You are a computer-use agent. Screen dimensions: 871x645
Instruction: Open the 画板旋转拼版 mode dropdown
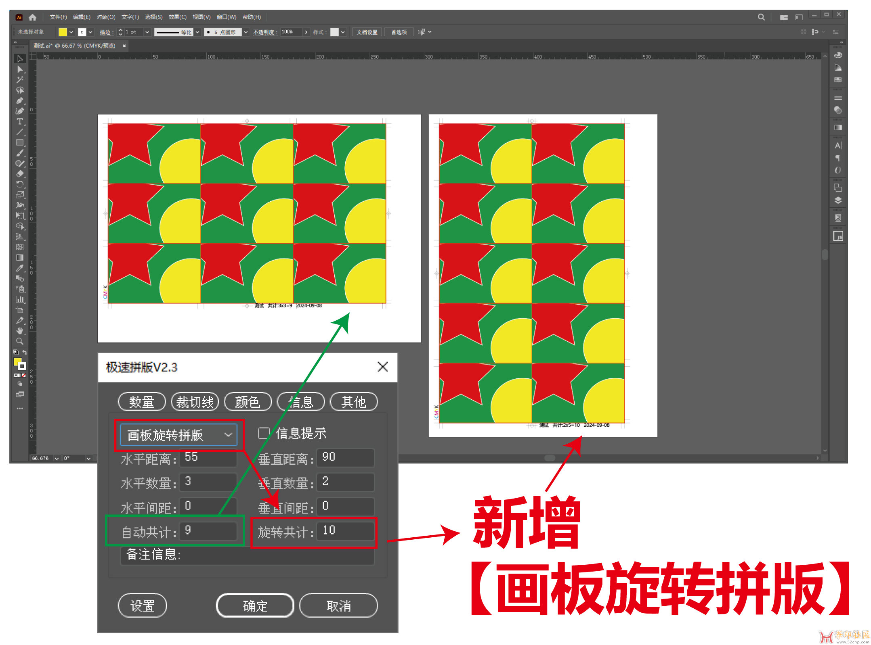[x=178, y=435]
